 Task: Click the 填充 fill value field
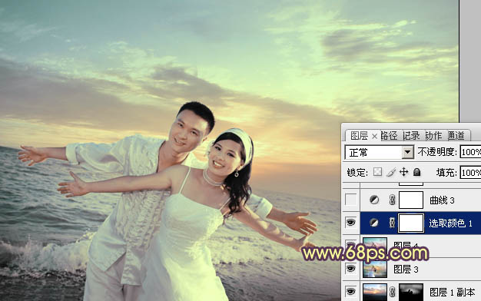coord(470,173)
